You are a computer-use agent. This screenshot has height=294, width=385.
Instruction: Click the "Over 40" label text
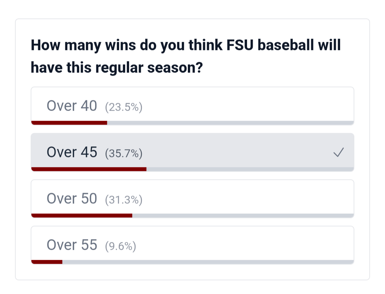[x=72, y=106]
